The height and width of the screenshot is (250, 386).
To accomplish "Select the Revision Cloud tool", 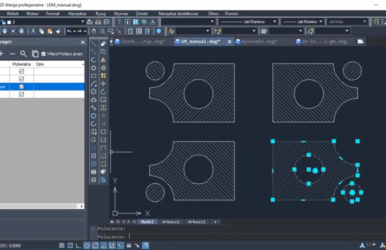I will (x=94, y=100).
